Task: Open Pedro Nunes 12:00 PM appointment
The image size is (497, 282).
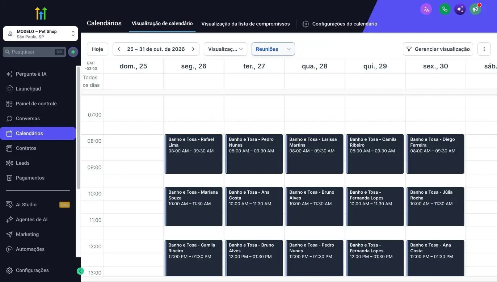Action: coord(315,258)
